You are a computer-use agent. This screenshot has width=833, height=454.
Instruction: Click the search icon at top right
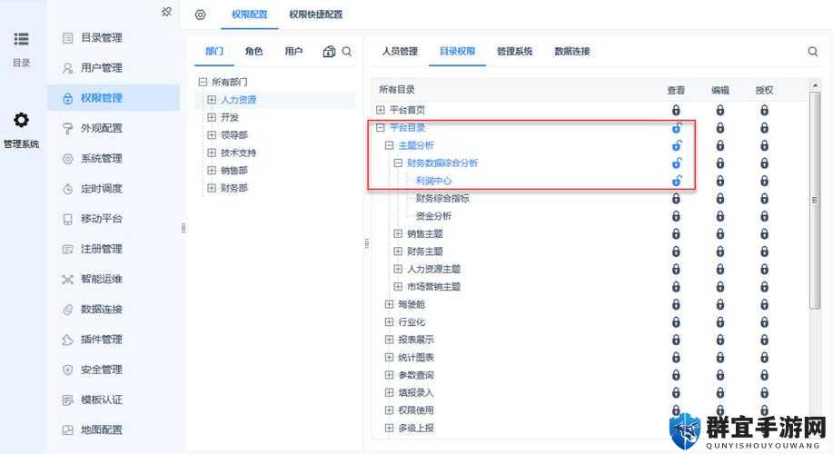(x=813, y=52)
